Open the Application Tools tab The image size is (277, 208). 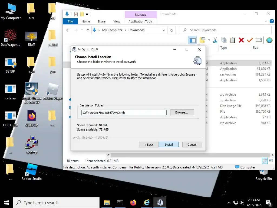point(140,21)
